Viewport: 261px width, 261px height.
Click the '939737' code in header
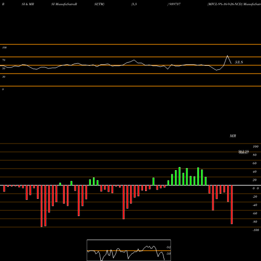coord(174,4)
